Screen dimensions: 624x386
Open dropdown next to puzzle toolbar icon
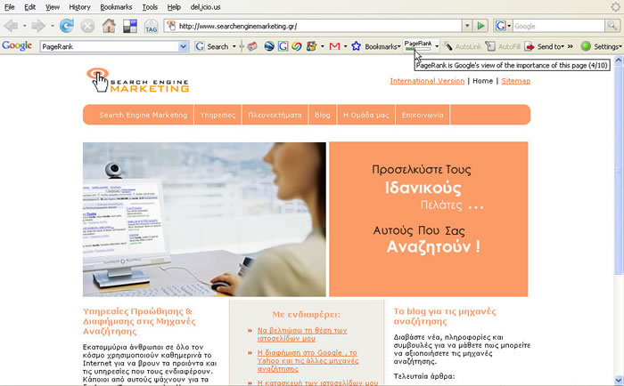(x=322, y=46)
